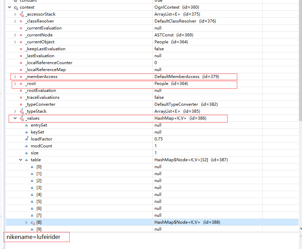Click the value HashMap<K,V> (id=386)

tap(180, 118)
